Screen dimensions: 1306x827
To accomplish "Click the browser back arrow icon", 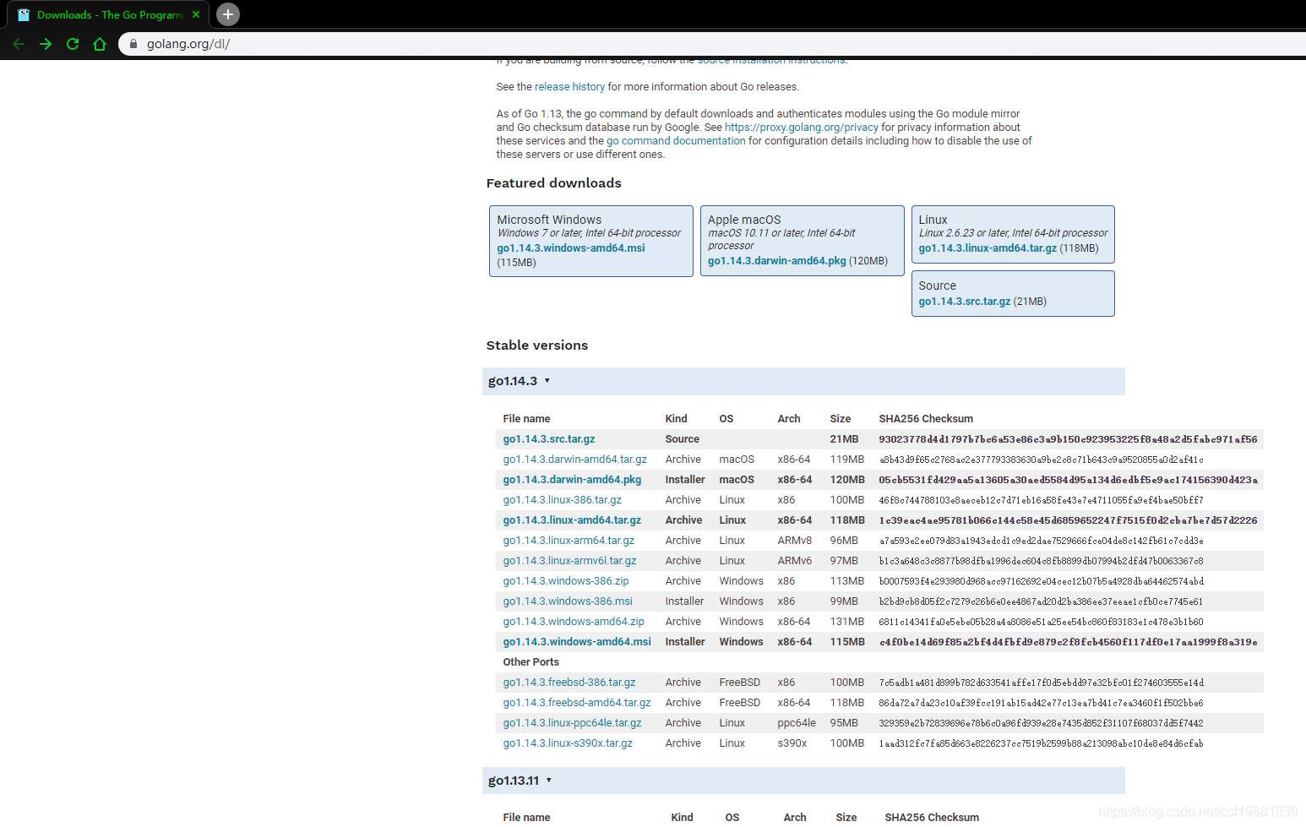I will tap(19, 44).
